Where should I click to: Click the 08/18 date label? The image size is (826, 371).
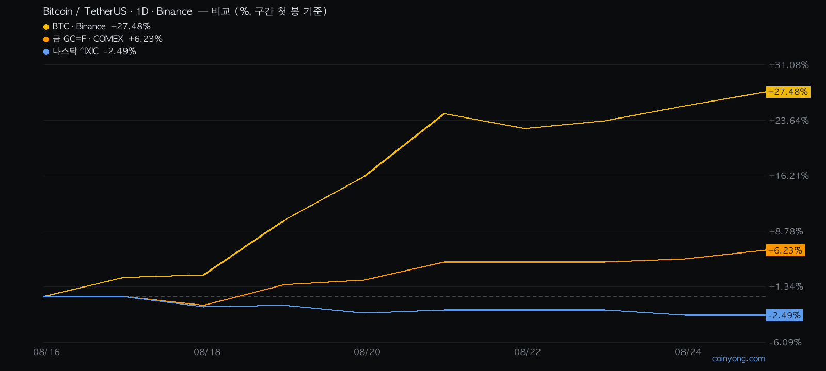click(x=207, y=352)
